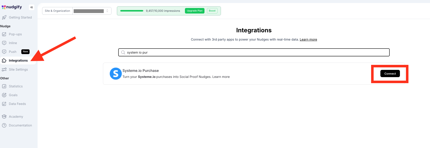
Task: Click the Systeme.io Purchase title
Action: pyautogui.click(x=141, y=71)
